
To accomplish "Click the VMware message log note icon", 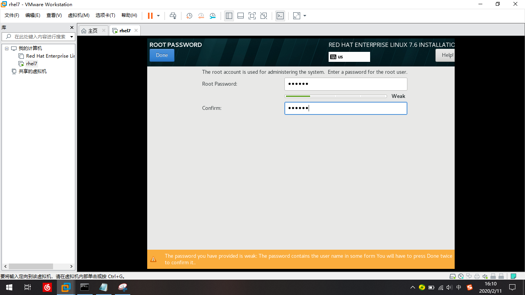I will click(513, 276).
